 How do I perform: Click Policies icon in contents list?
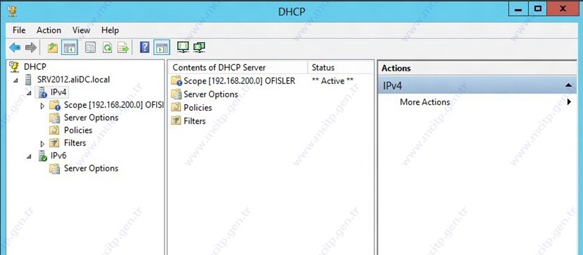pyautogui.click(x=176, y=108)
